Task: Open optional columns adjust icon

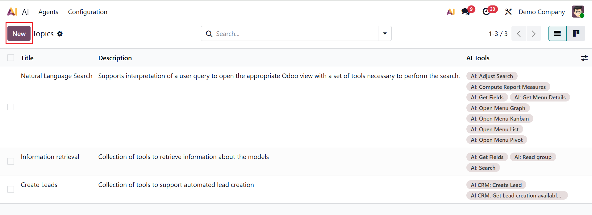Action: tap(584, 58)
